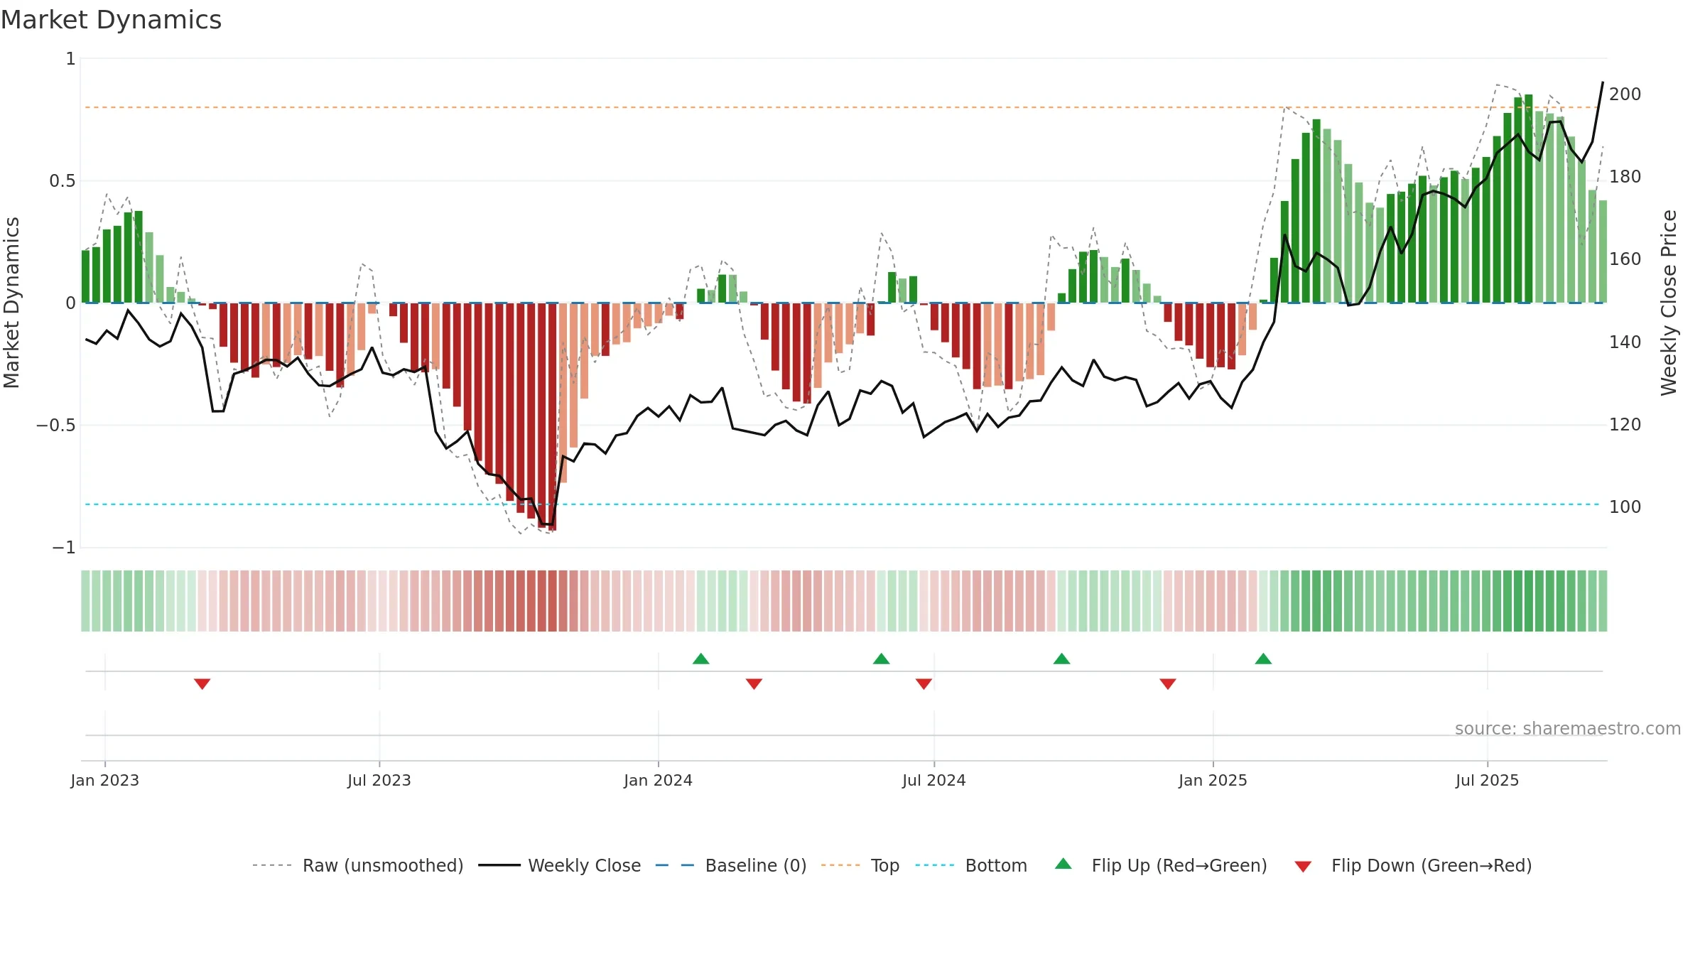Click the flip-down marker between Jan 2024 and Jul 2024
Screen dimensions: 1705x959
pyautogui.click(x=754, y=684)
